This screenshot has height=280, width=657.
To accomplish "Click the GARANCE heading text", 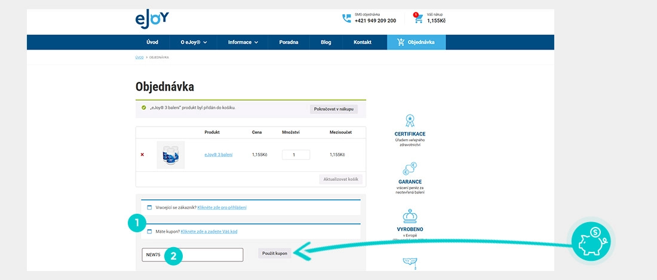I will pos(410,181).
